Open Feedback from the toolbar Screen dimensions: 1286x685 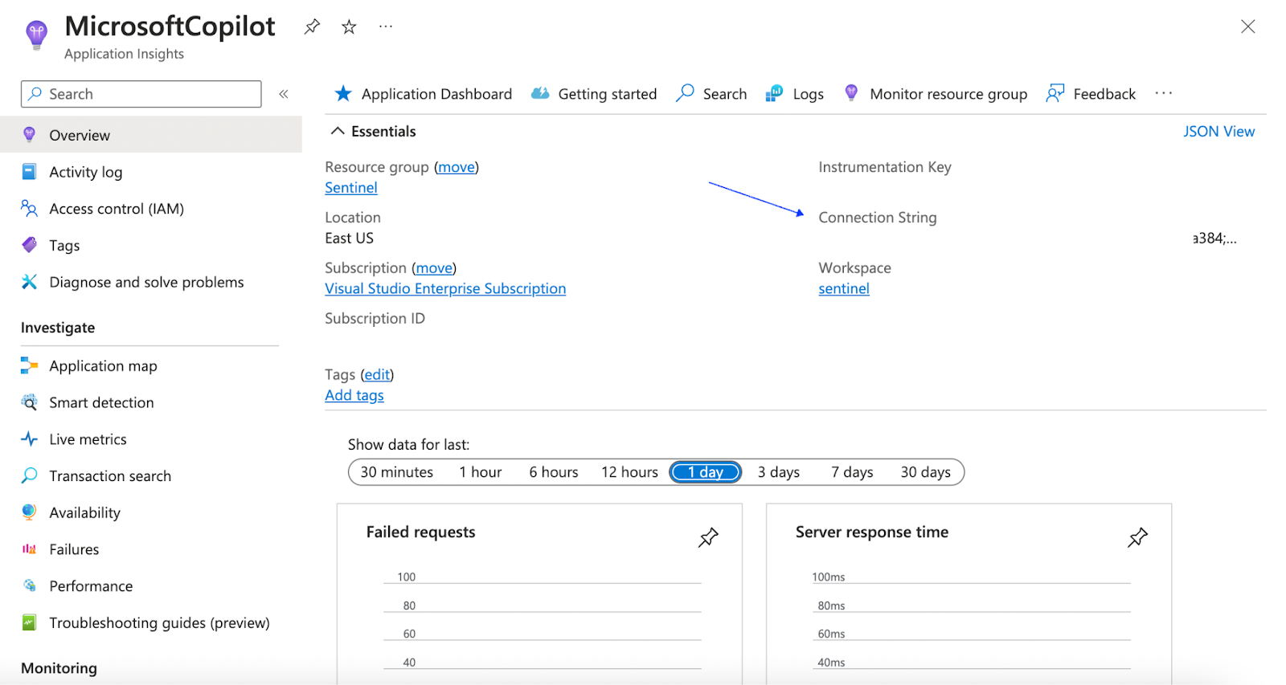[1091, 94]
